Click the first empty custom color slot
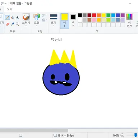The width and height of the screenshot is (138, 138). pos(80,25)
